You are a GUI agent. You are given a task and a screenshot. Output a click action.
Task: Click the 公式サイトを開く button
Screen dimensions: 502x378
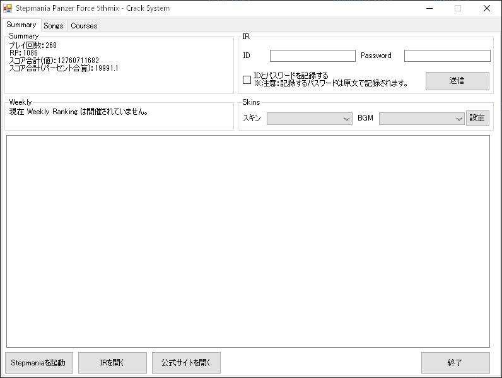point(186,363)
